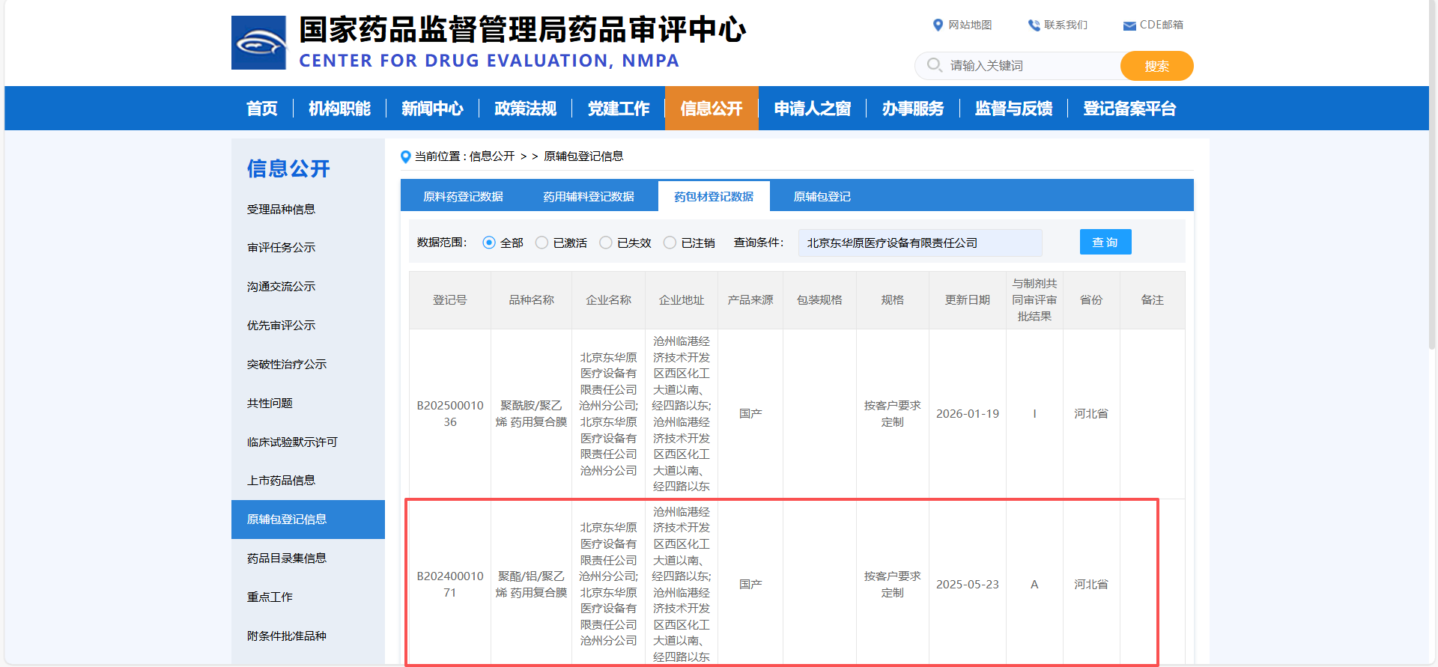Open the 党建工作 navigation menu
The image size is (1438, 667).
618,109
